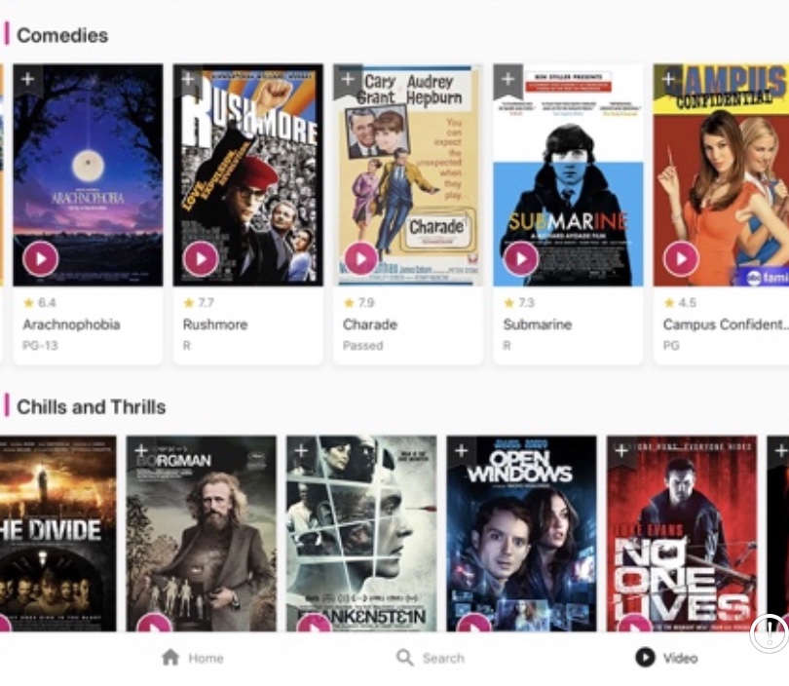This screenshot has width=789, height=686.
Task: Tap the exclamation feedback icon
Action: tap(770, 633)
